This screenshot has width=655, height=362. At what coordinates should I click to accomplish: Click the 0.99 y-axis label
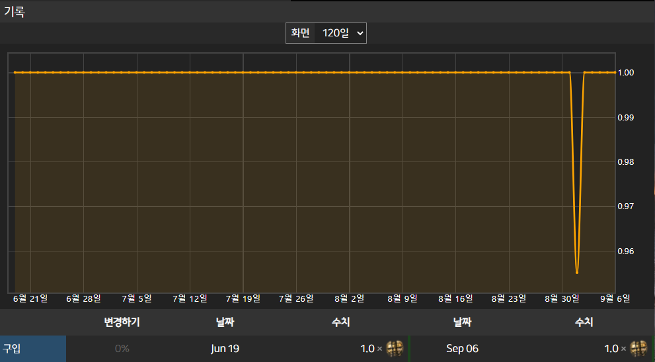point(626,118)
